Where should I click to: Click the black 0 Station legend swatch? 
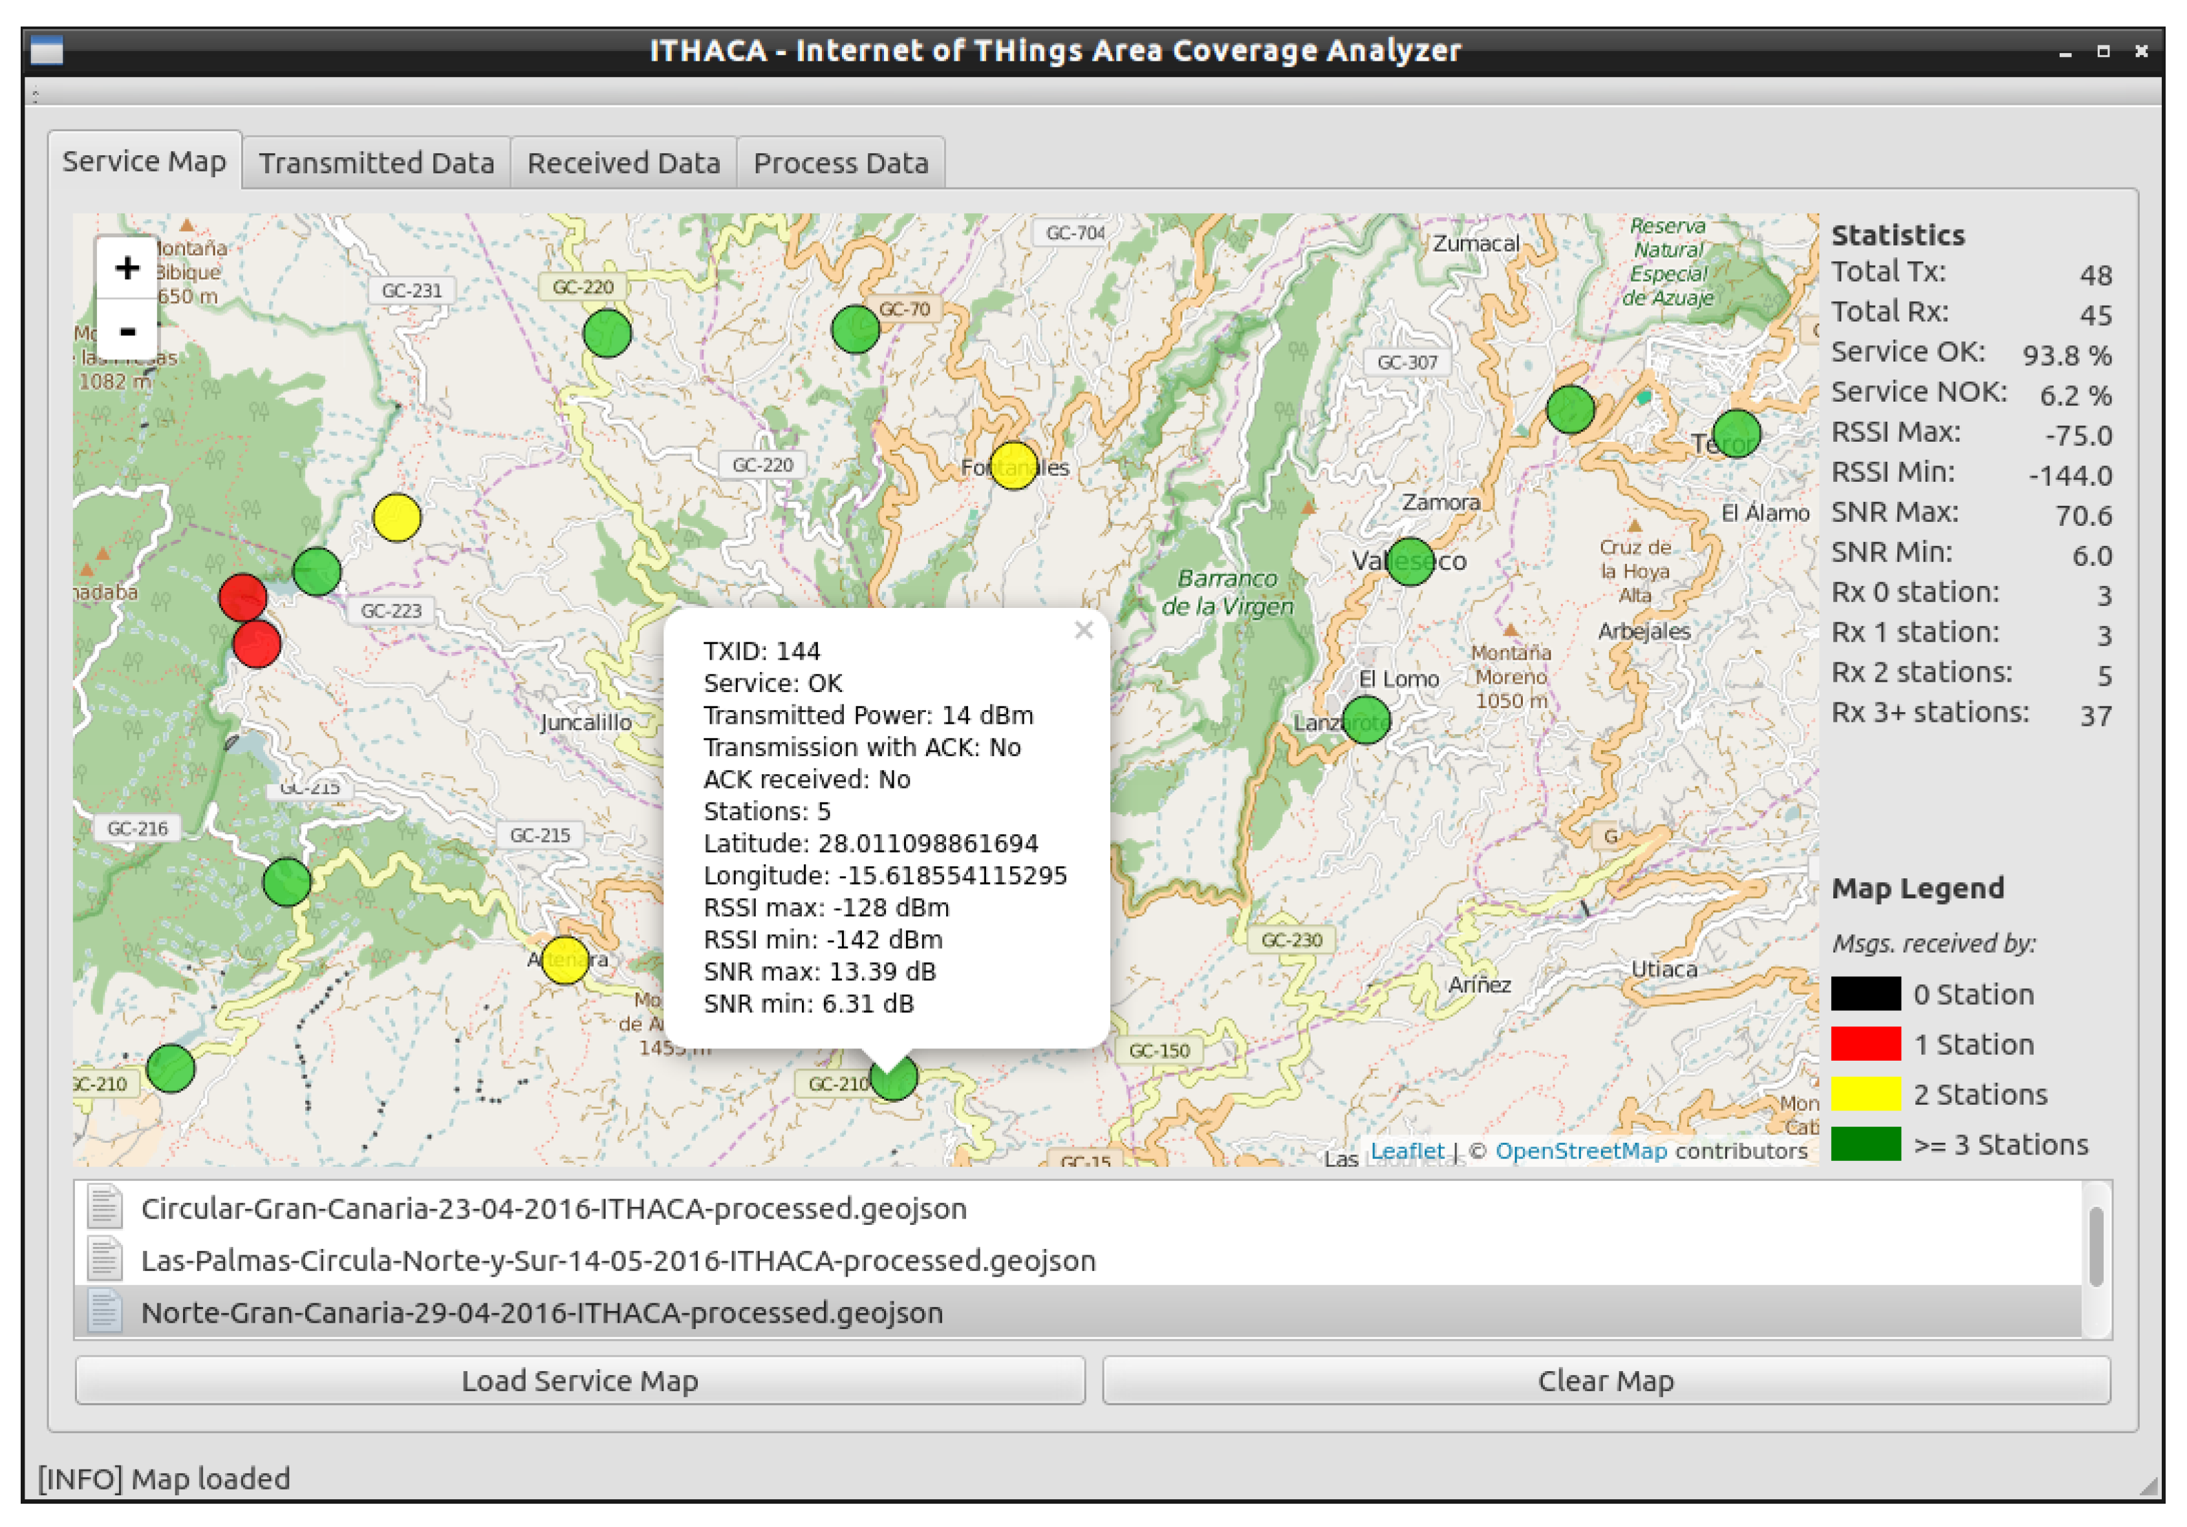click(x=1866, y=993)
